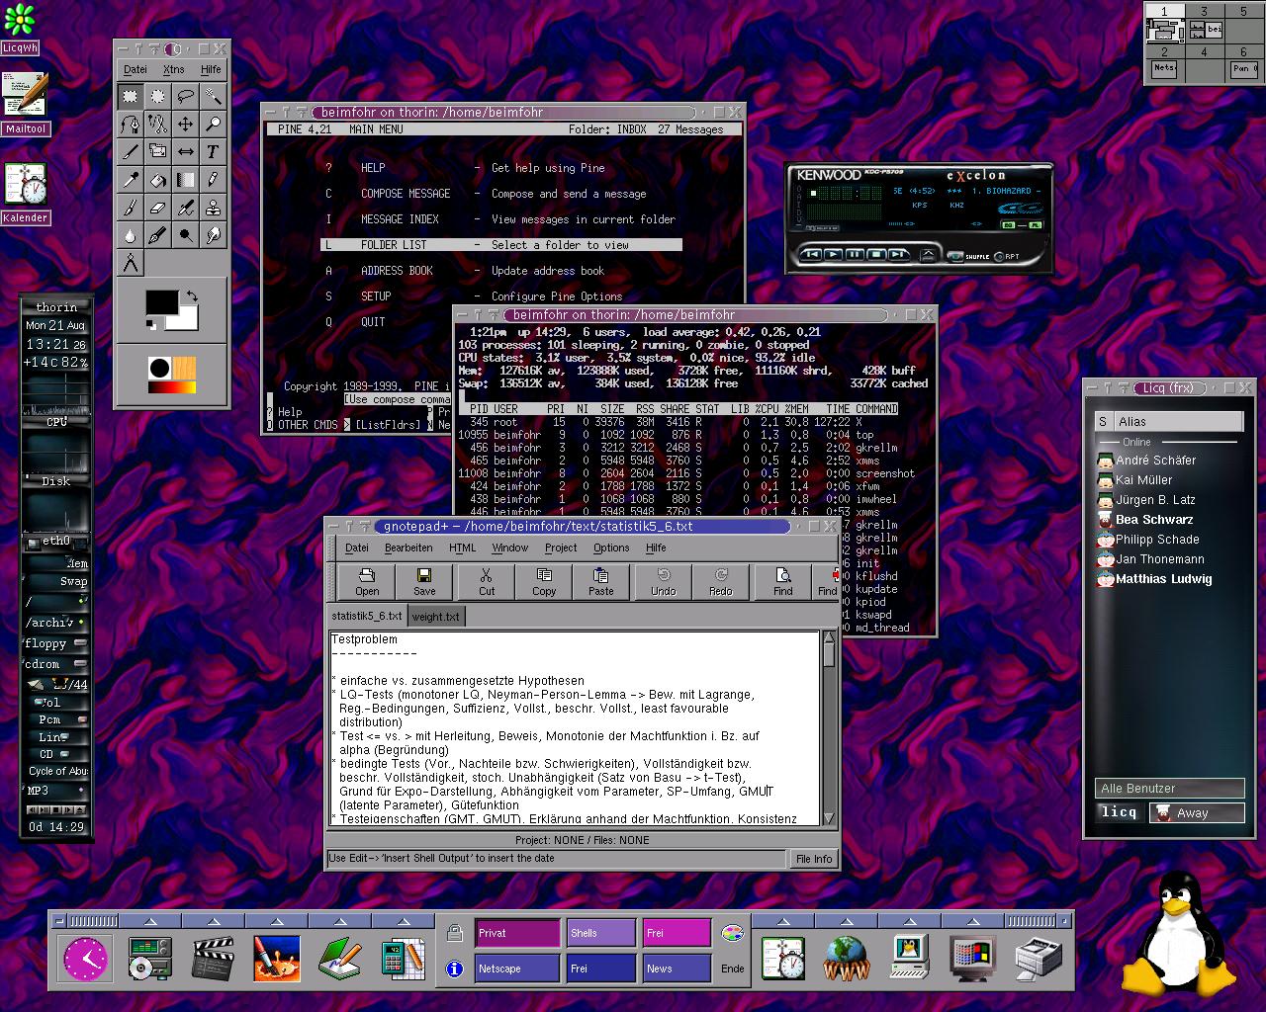
Task: Open the drawer above the Windows monitor icon
Action: pos(973,921)
